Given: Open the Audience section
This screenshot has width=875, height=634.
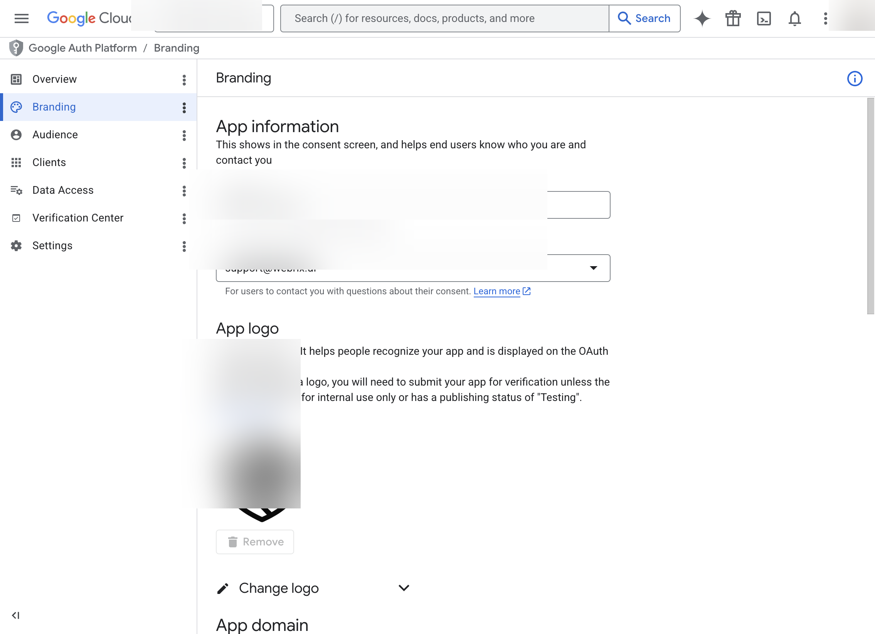Looking at the screenshot, I should coord(98,134).
